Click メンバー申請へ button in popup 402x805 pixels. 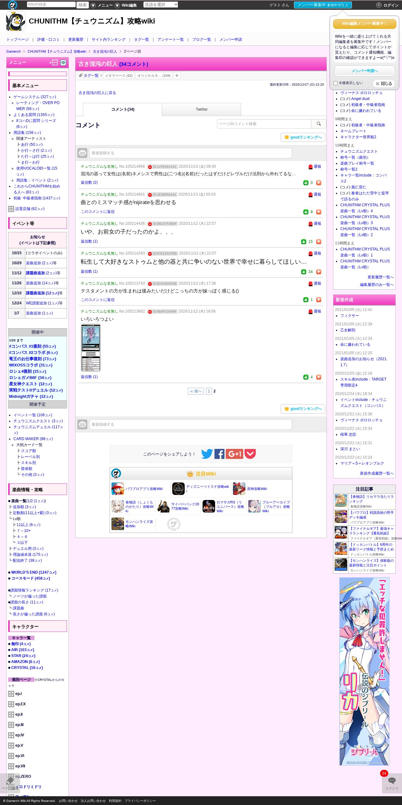click(365, 71)
